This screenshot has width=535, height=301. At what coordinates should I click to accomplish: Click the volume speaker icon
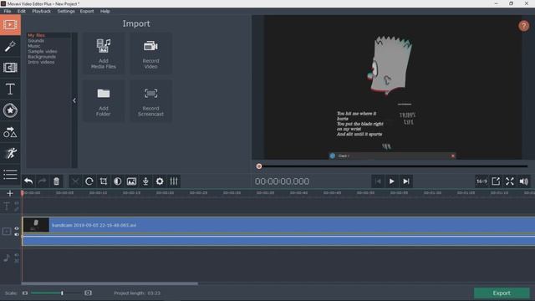(524, 181)
